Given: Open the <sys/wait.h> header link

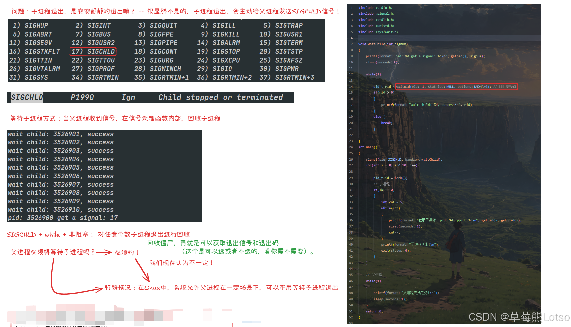Looking at the screenshot, I should pos(387,32).
